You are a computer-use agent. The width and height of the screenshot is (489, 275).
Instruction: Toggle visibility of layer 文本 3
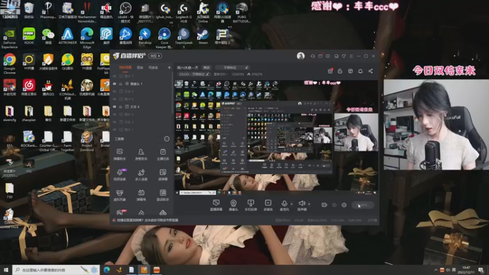coord(114,122)
